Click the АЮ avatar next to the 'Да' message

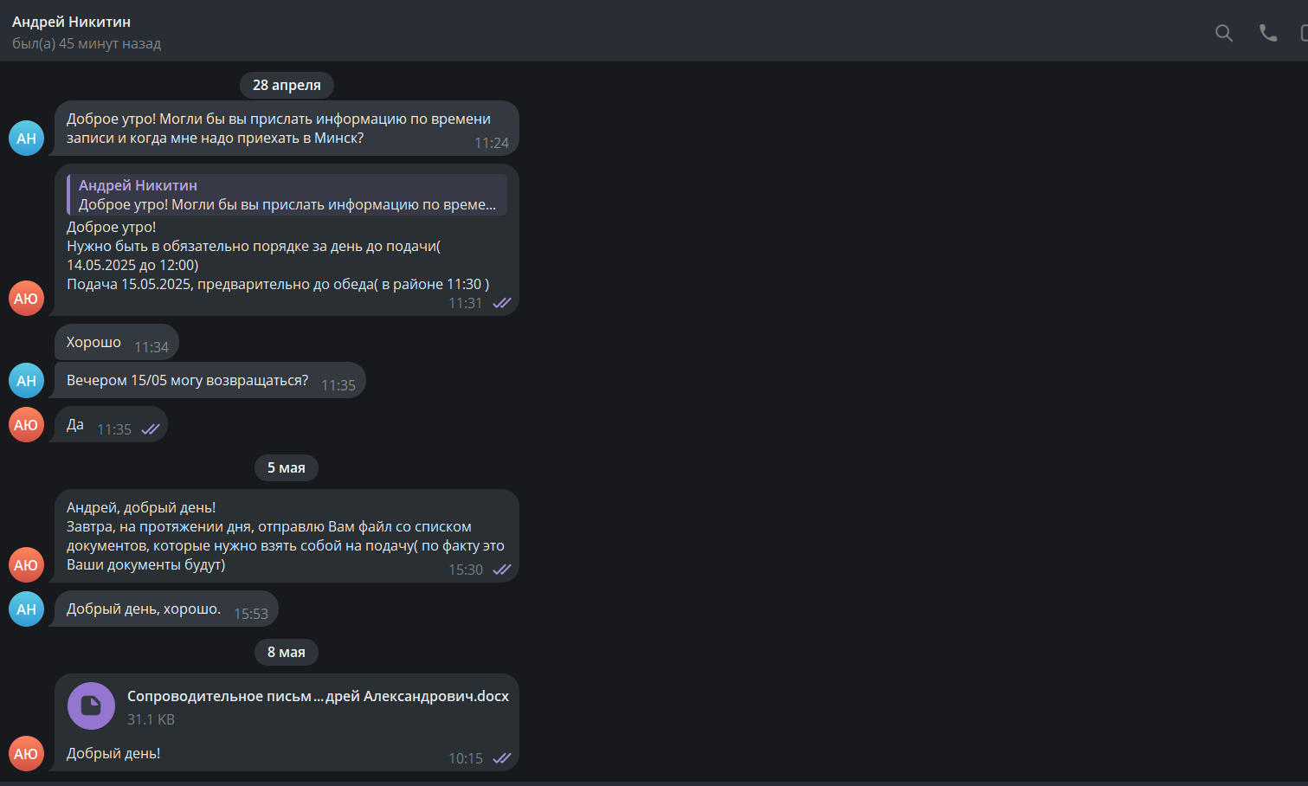click(x=27, y=425)
